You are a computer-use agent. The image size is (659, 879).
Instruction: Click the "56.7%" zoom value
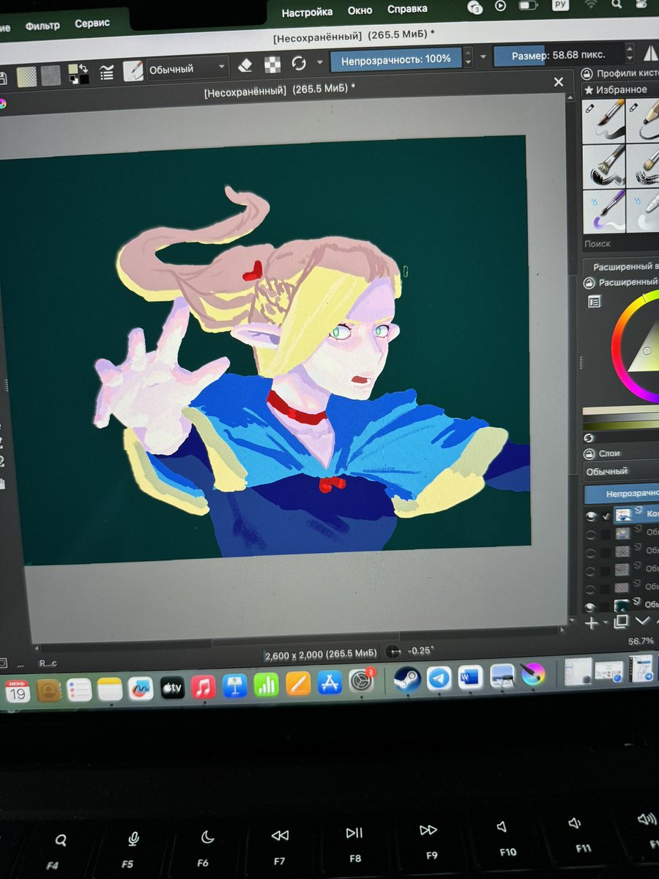(x=641, y=641)
